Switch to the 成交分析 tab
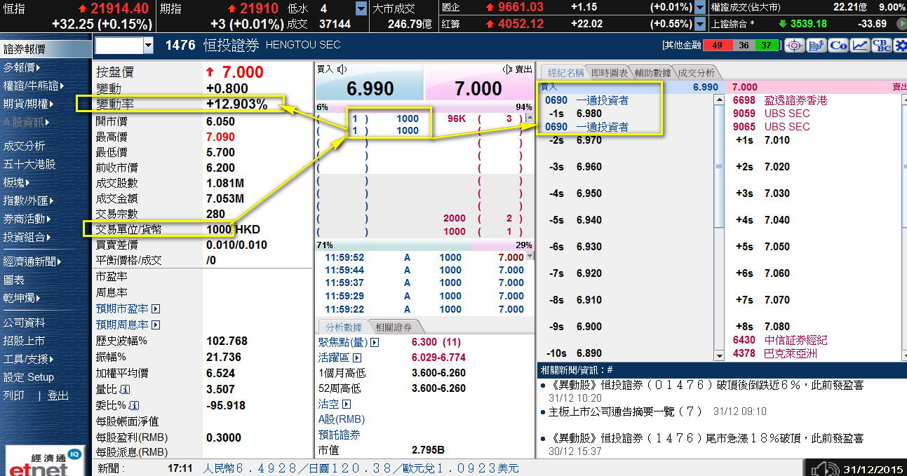Viewport: 907px width, 476px height. [x=697, y=72]
